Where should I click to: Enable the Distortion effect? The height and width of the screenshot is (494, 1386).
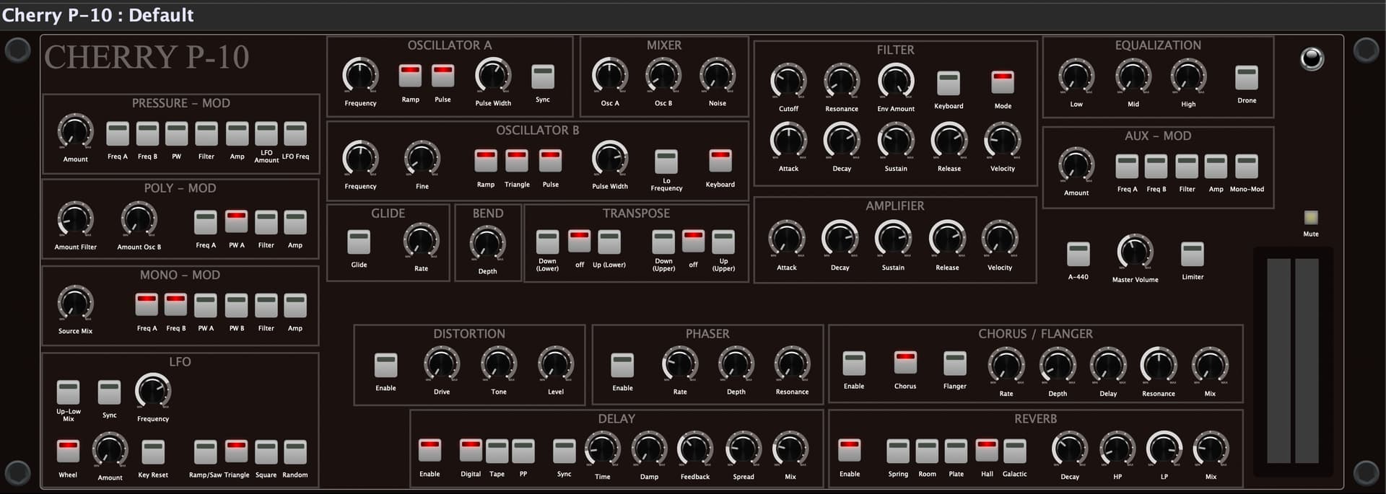(x=385, y=365)
